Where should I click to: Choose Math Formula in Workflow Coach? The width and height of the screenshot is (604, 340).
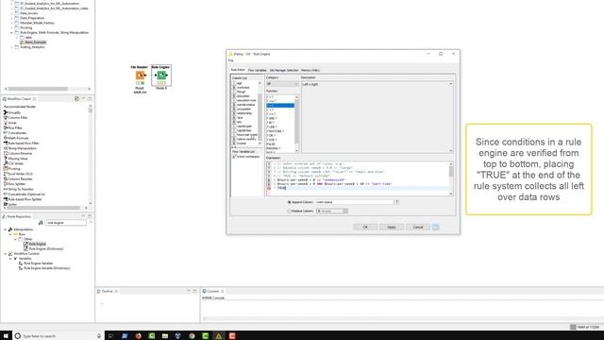pos(16,138)
